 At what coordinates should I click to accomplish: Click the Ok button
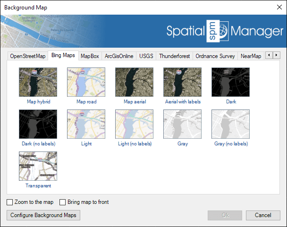(x=225, y=215)
